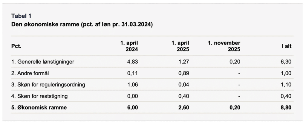This screenshot has height=125, width=306.
Task: Click the '1. november 2025' column header
Action: (224, 46)
